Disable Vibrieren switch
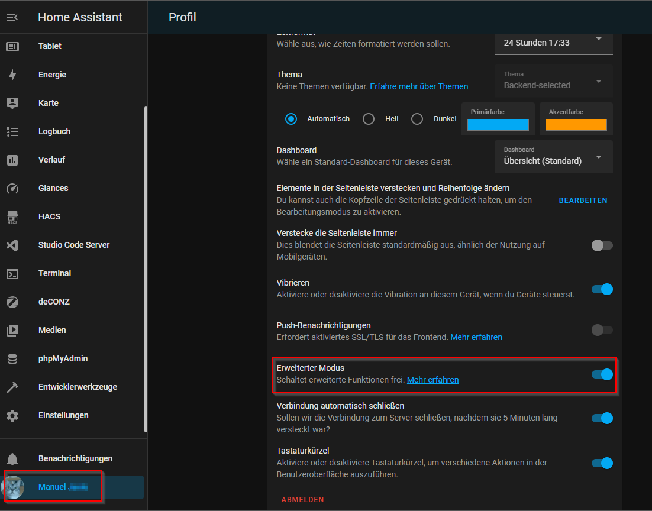 click(x=602, y=289)
